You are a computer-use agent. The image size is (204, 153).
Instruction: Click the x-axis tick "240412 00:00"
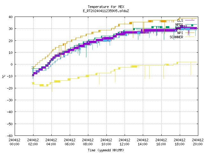point(15,142)
